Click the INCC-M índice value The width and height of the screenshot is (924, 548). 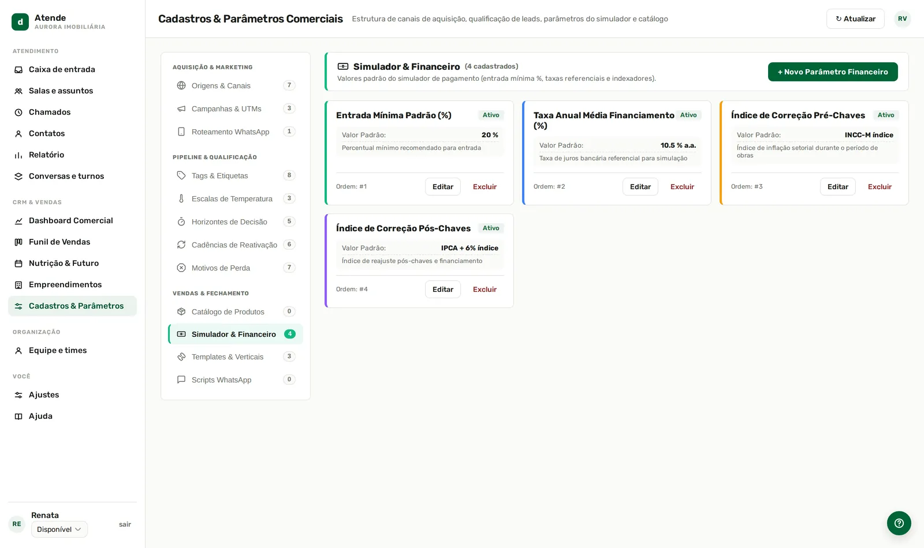pyautogui.click(x=869, y=135)
